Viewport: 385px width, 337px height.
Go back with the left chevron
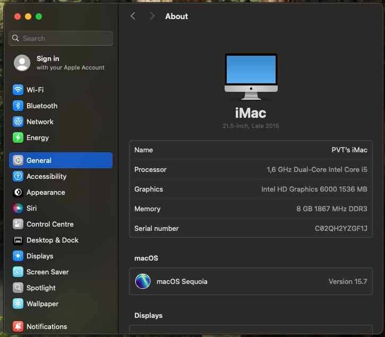click(x=133, y=16)
